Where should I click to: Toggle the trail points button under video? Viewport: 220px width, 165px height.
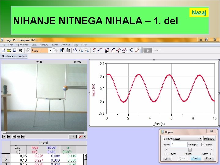coord(82,137)
